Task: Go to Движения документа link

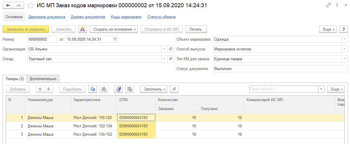Action: [47, 17]
